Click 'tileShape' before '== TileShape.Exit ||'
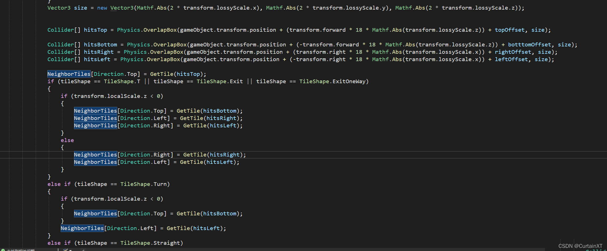 click(x=168, y=81)
